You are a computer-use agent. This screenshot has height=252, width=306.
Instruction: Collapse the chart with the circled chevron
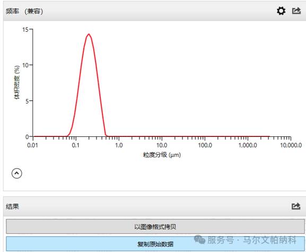(17, 173)
